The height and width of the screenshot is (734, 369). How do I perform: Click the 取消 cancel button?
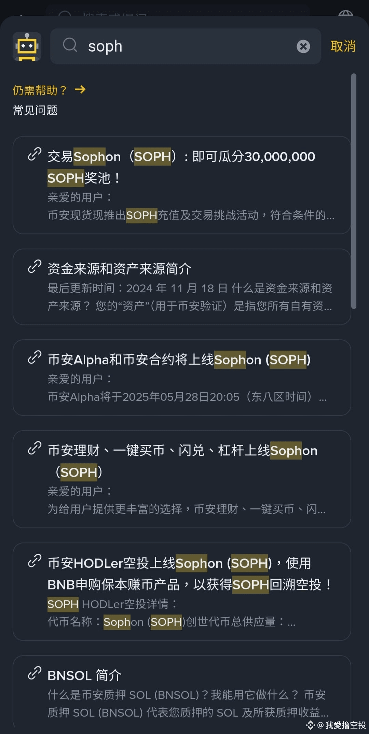(x=343, y=46)
